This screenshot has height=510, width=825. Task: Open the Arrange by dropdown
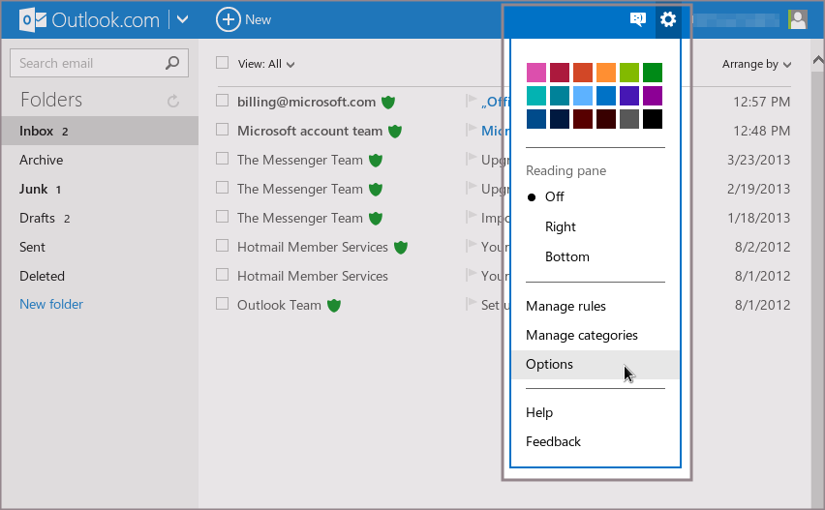(x=756, y=64)
